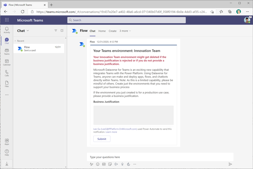253x169 pixels.
Task: Insert a GIF
Action: (104, 164)
